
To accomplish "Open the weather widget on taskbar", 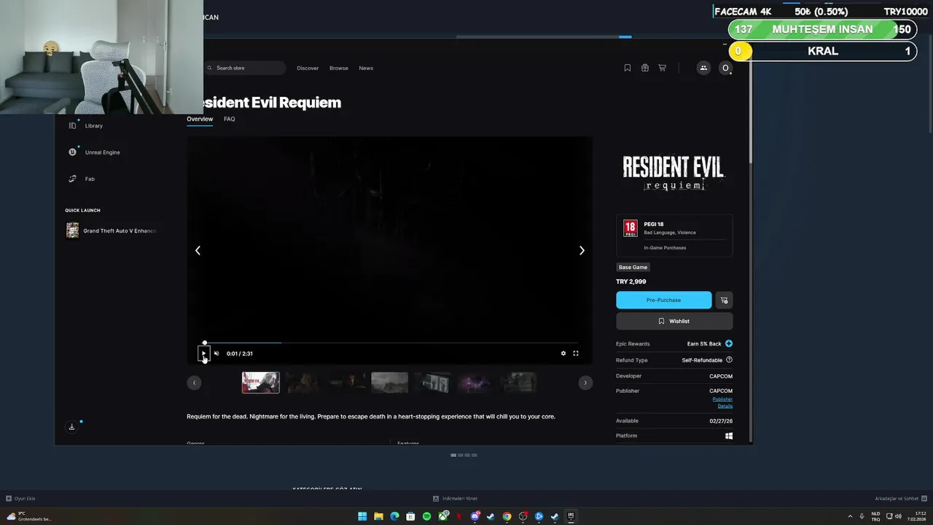I will (x=29, y=516).
